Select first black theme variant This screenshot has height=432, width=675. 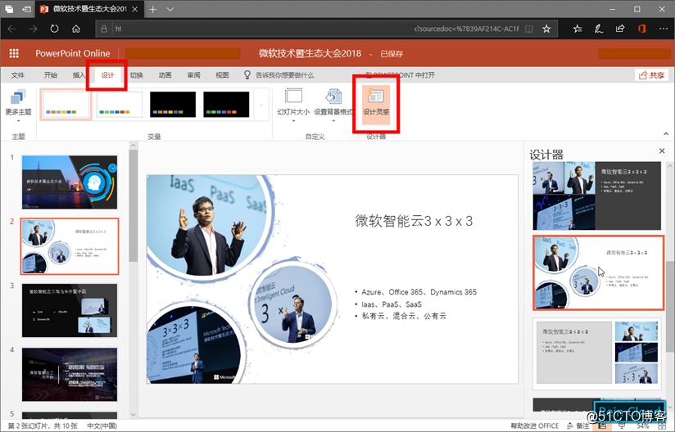pyautogui.click(x=173, y=104)
